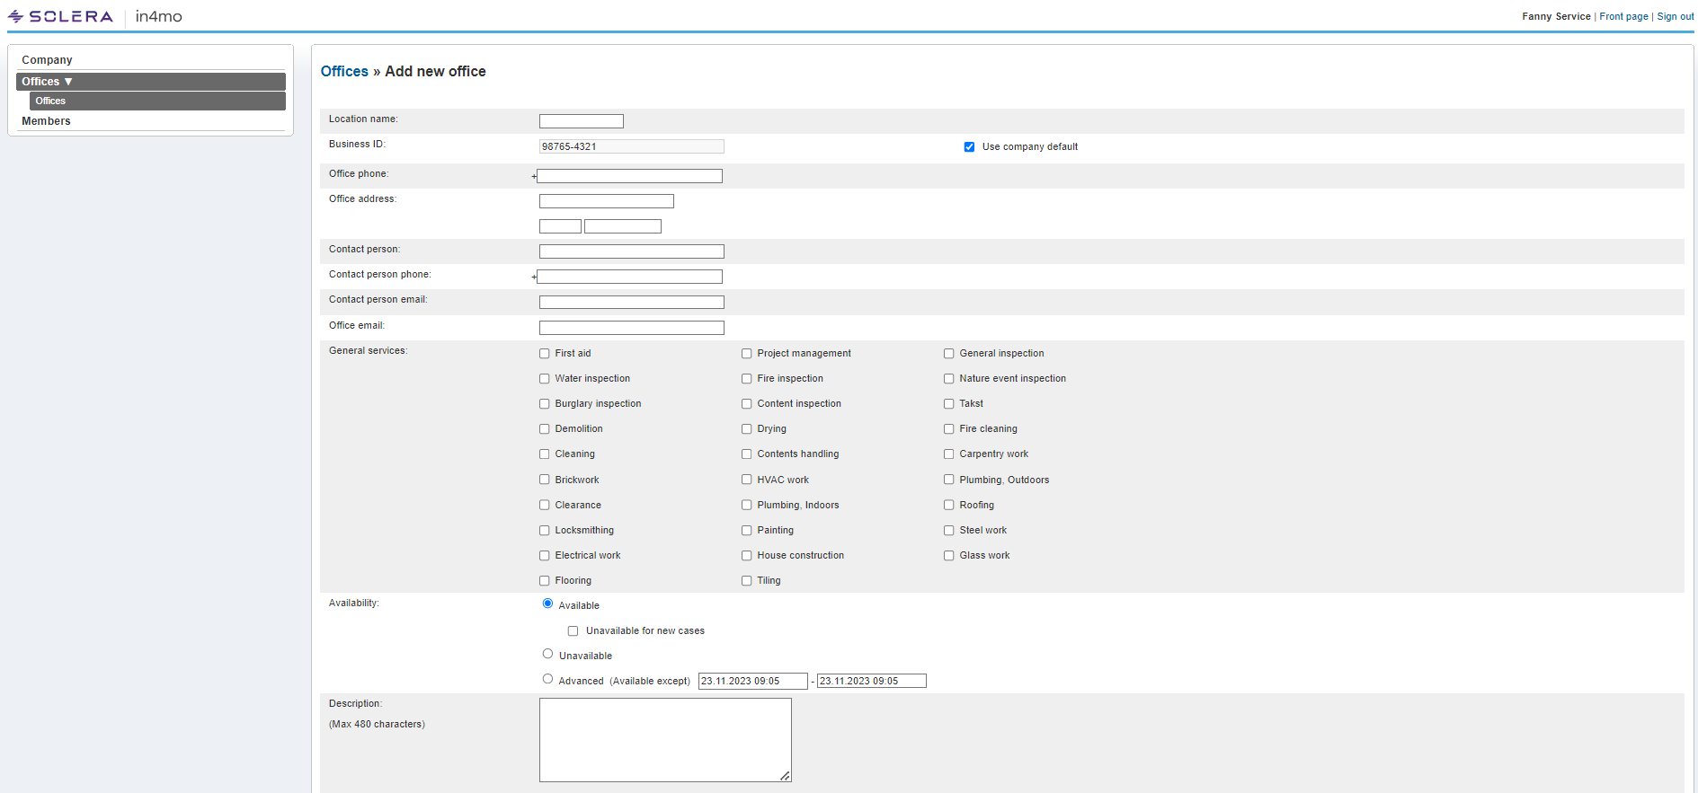Click the Office phone input field
This screenshot has width=1698, height=793.
[629, 176]
